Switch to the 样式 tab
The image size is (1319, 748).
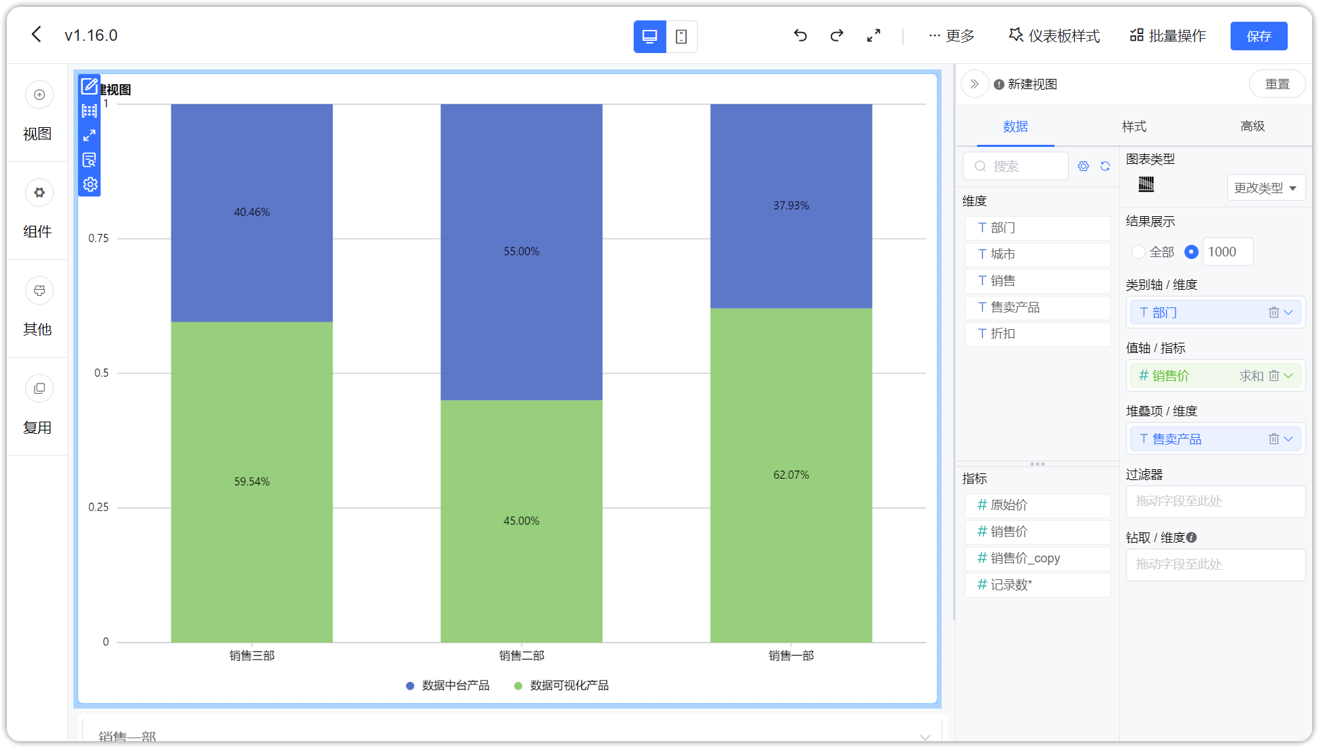pos(1133,126)
